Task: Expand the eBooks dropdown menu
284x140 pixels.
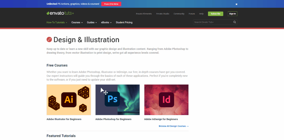Action: [106, 22]
